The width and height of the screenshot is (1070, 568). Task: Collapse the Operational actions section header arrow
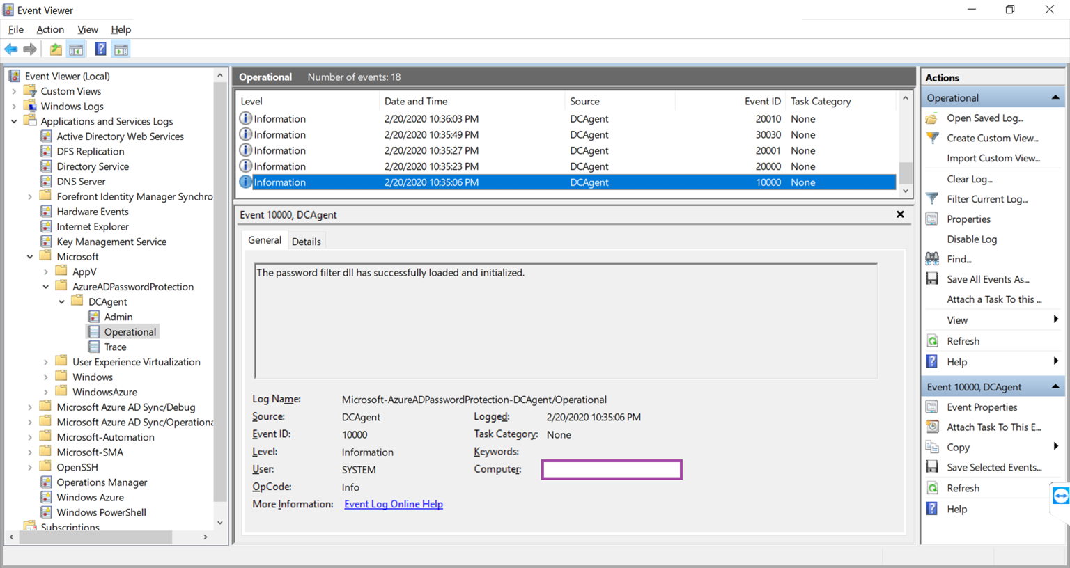tap(1055, 97)
